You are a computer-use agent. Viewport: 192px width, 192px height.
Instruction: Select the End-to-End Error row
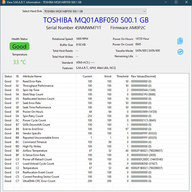click(x=96, y=129)
